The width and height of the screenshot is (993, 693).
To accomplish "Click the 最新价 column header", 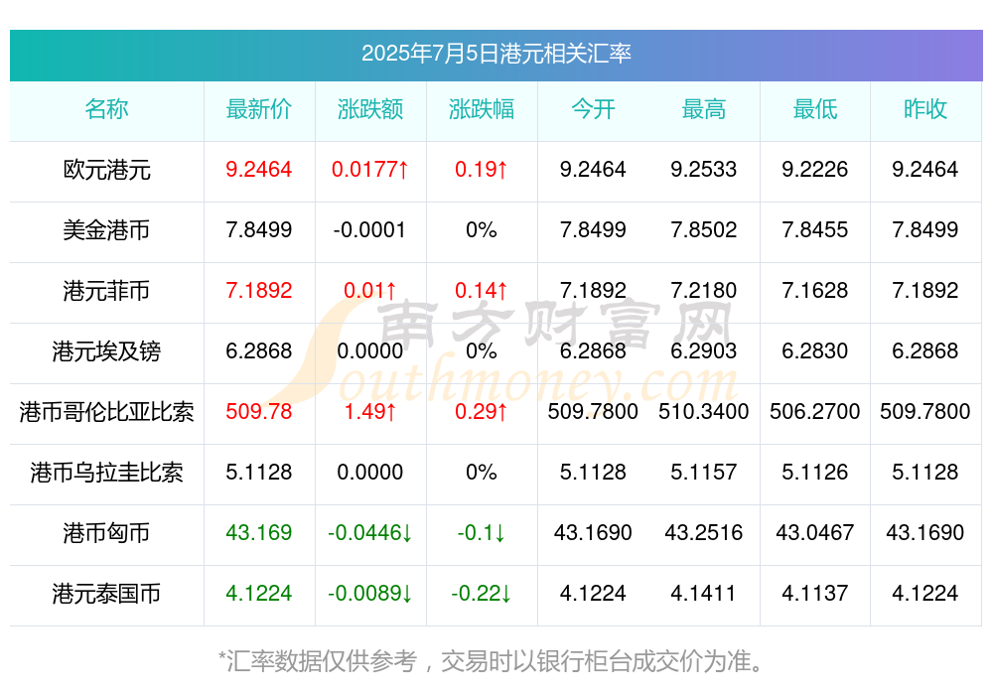I will [x=258, y=109].
